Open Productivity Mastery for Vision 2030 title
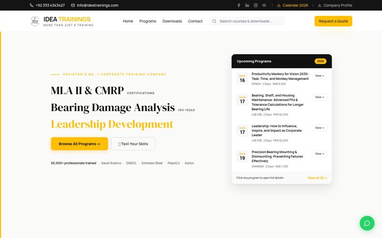The height and width of the screenshot is (238, 382). (280, 76)
